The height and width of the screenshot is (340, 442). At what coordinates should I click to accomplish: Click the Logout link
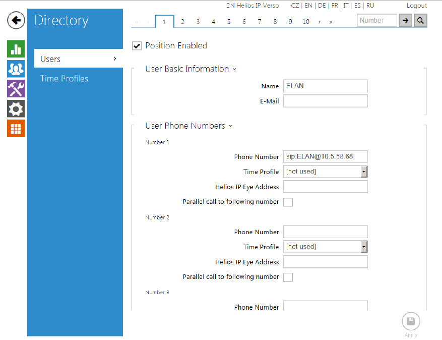(416, 6)
